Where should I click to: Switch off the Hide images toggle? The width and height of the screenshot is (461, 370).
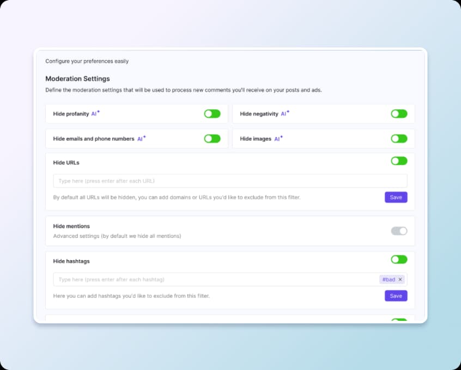399,139
